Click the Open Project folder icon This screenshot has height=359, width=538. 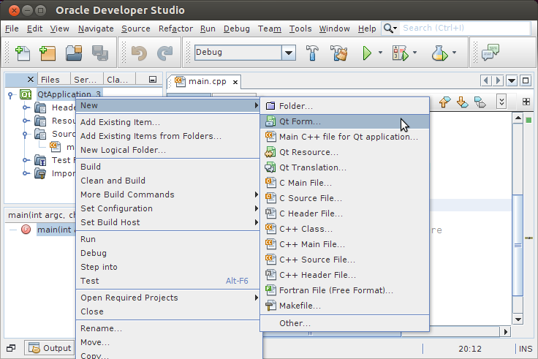point(74,53)
